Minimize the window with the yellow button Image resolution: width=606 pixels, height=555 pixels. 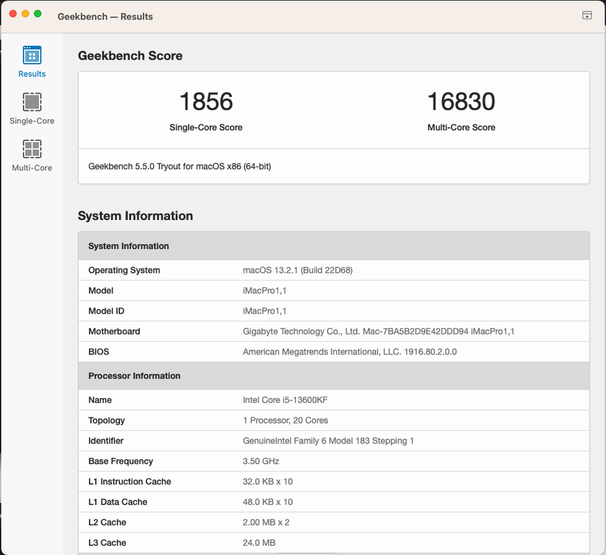tap(25, 14)
